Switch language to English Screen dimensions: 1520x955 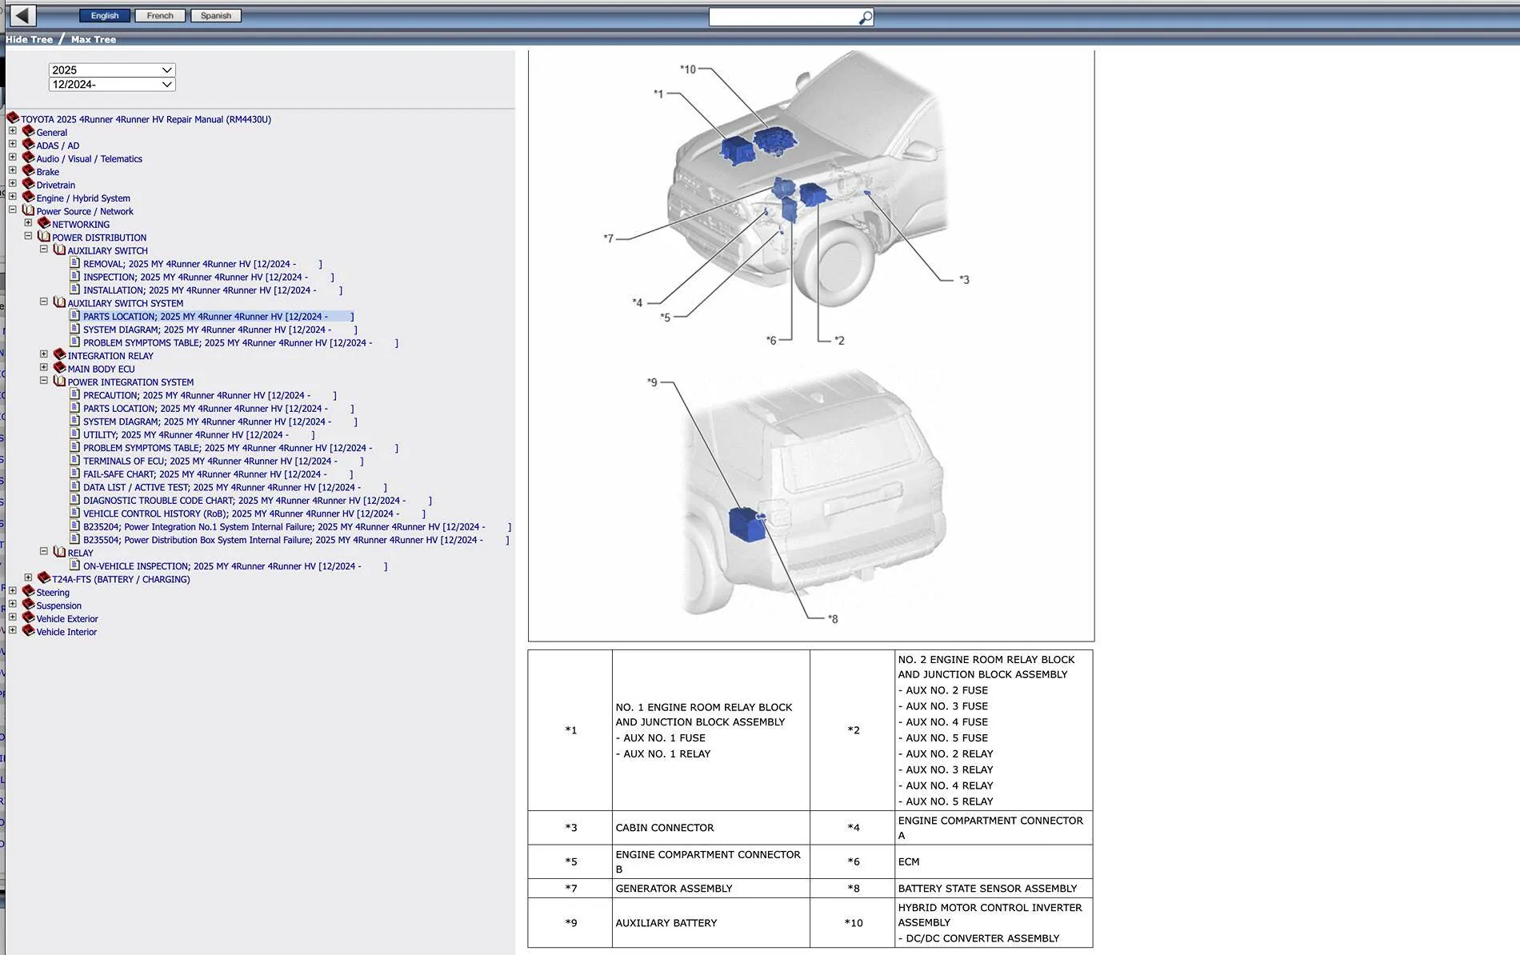point(105,16)
